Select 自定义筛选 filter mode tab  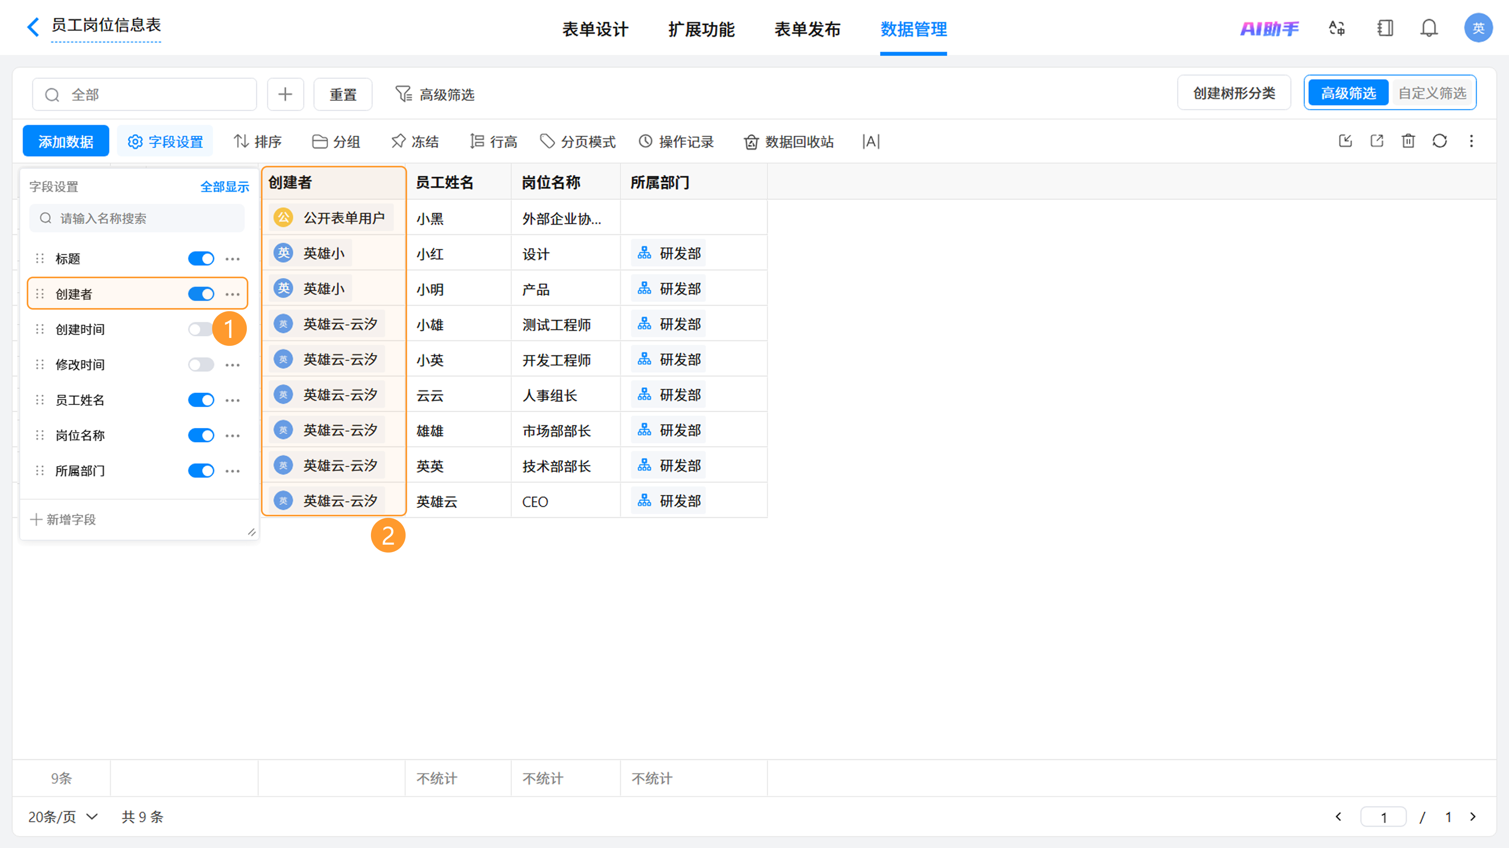[x=1432, y=92]
